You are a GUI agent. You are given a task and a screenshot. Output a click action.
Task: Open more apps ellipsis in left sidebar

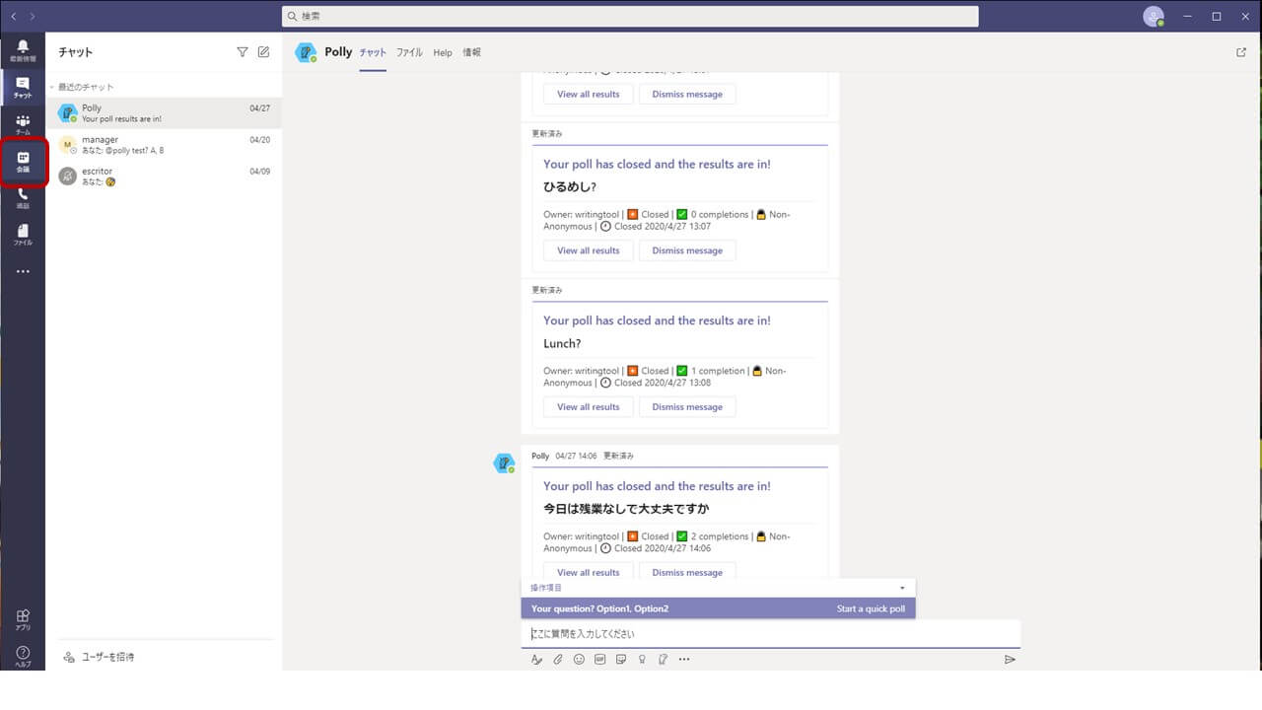click(23, 271)
